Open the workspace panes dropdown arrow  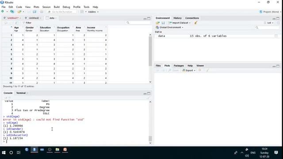[86, 12]
